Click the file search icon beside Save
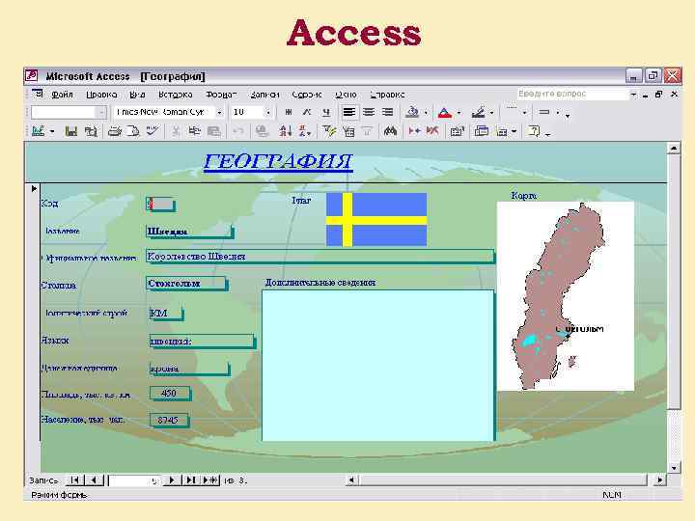 [91, 131]
